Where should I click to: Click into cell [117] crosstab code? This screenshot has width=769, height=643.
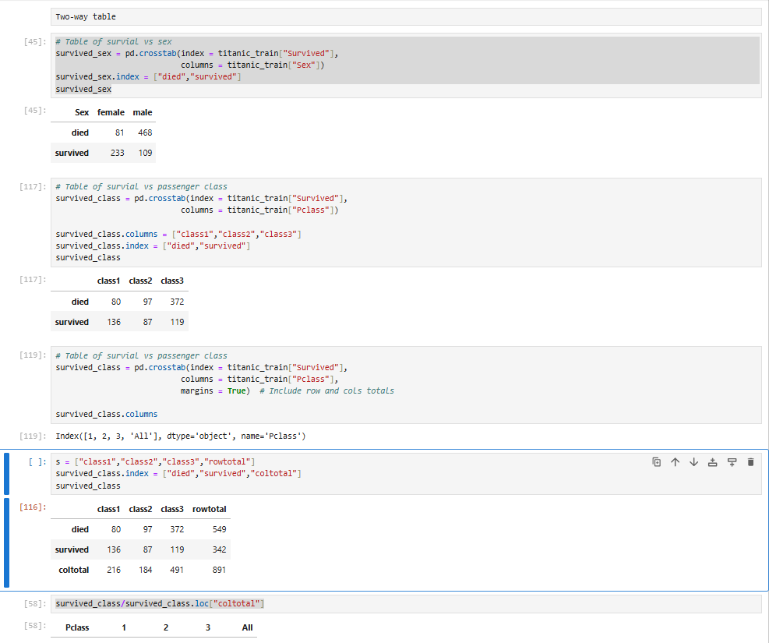pyautogui.click(x=406, y=222)
